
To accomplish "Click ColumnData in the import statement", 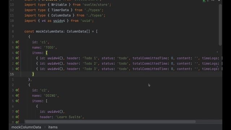I will pos(61,15).
